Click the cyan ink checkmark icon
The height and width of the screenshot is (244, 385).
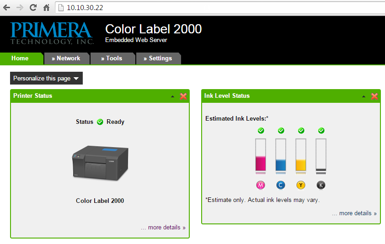click(281, 131)
